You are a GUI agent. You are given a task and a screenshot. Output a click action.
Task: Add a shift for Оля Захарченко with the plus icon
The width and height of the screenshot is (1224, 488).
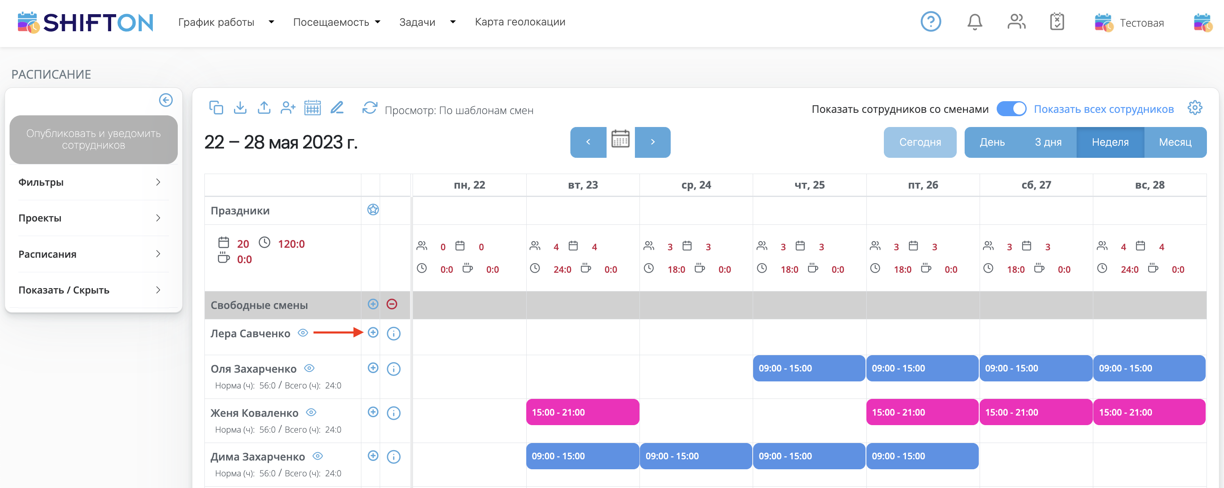(x=373, y=368)
